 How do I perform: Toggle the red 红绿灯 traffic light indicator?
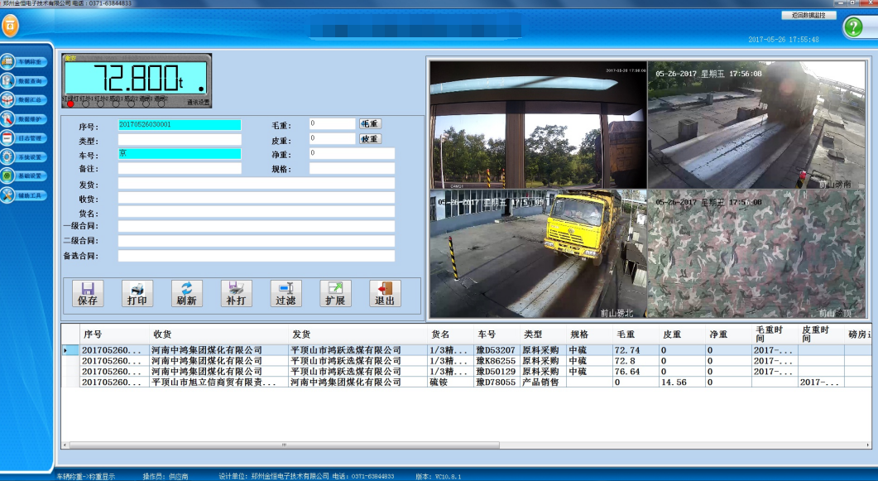(70, 103)
